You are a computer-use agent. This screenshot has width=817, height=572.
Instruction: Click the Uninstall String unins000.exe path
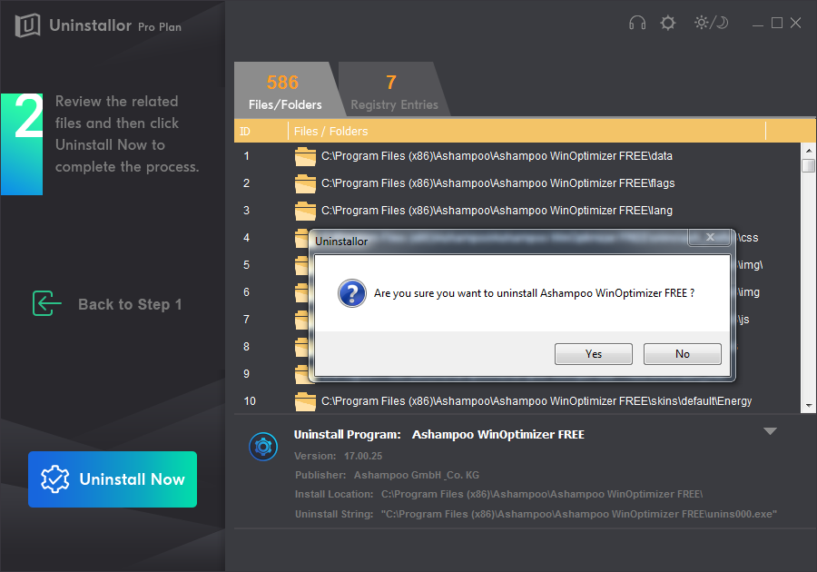point(579,514)
